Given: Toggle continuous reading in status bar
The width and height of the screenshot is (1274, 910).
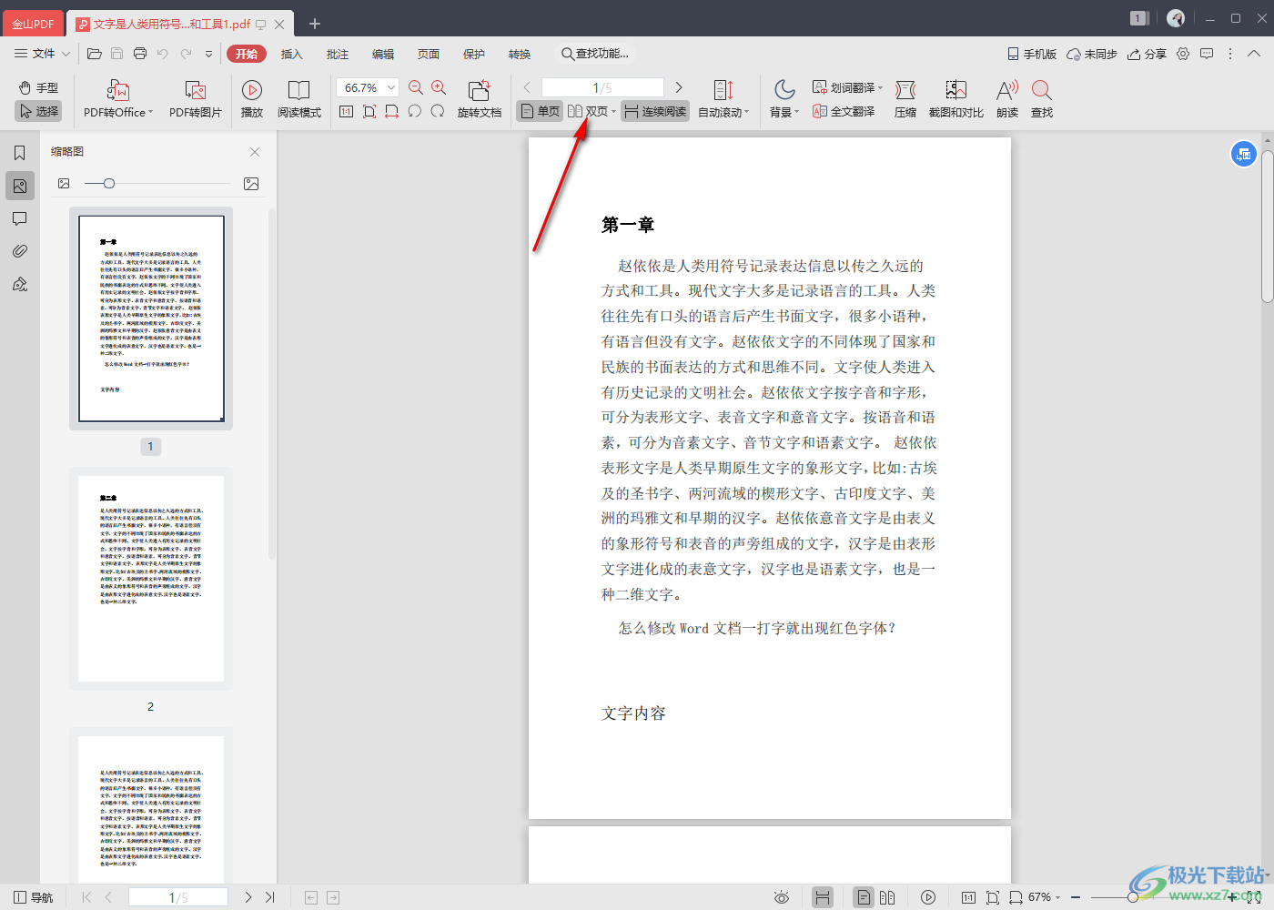Looking at the screenshot, I should (x=823, y=897).
